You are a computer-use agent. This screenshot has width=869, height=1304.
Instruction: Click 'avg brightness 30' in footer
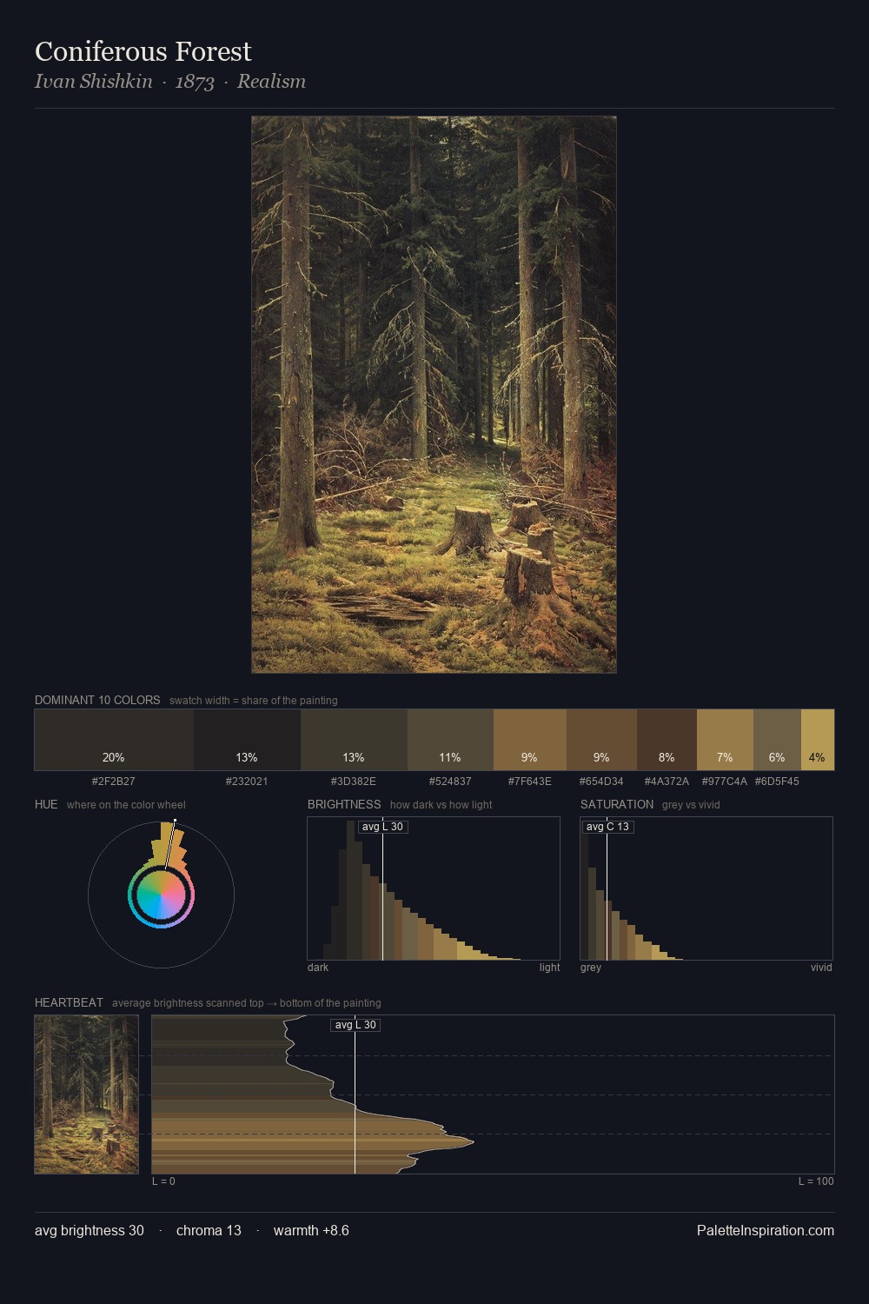tap(90, 1230)
